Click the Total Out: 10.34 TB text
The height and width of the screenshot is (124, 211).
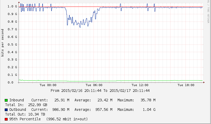[25, 115]
